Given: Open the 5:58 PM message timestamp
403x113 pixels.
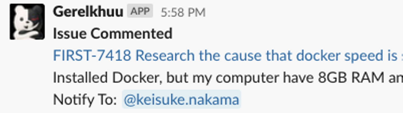Looking at the screenshot, I should [183, 13].
